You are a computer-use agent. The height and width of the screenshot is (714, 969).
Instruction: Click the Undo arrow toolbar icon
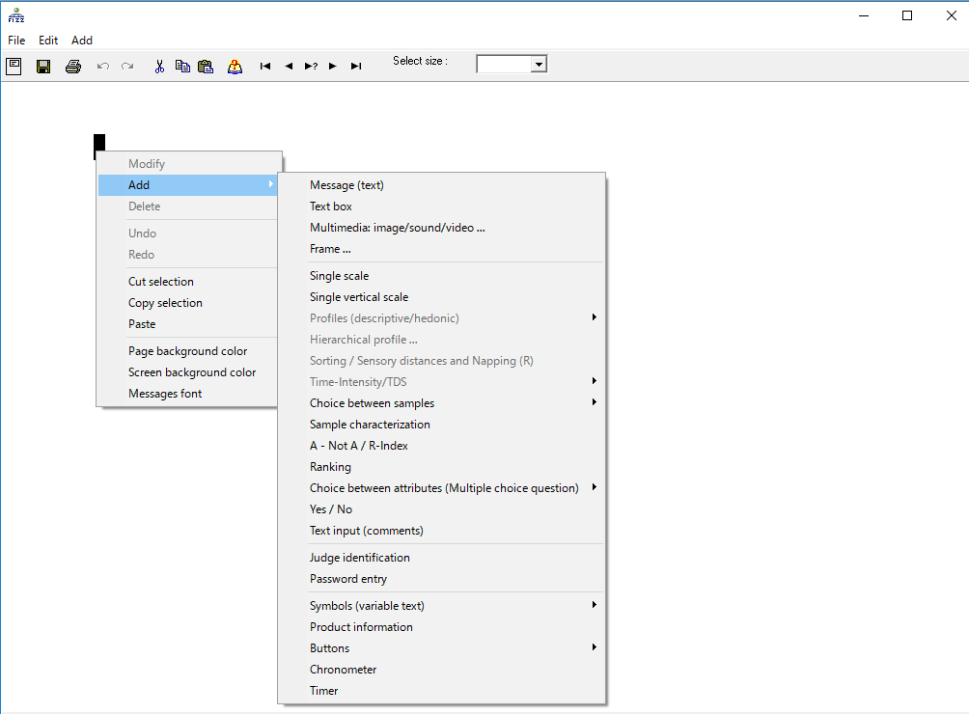pyautogui.click(x=103, y=66)
